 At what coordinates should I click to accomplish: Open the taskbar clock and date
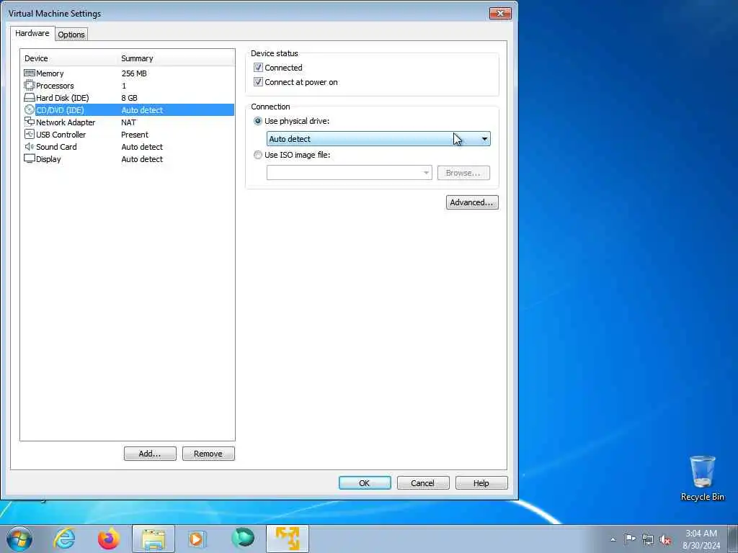(701, 539)
